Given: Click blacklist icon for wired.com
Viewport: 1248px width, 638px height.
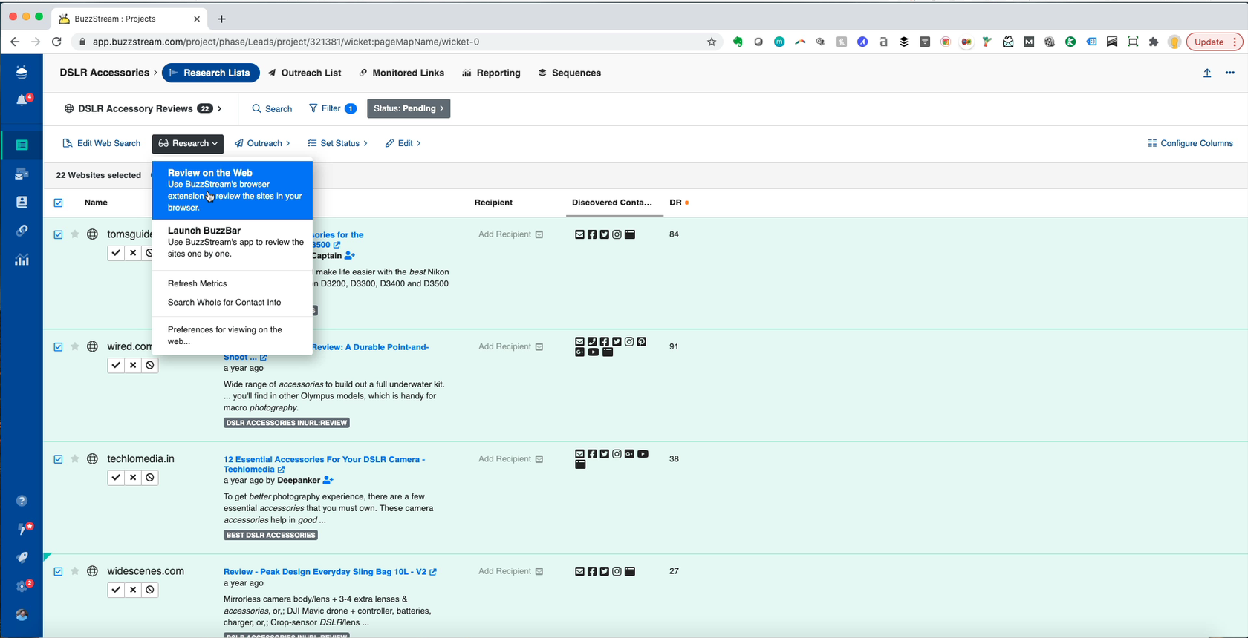Looking at the screenshot, I should click(150, 365).
